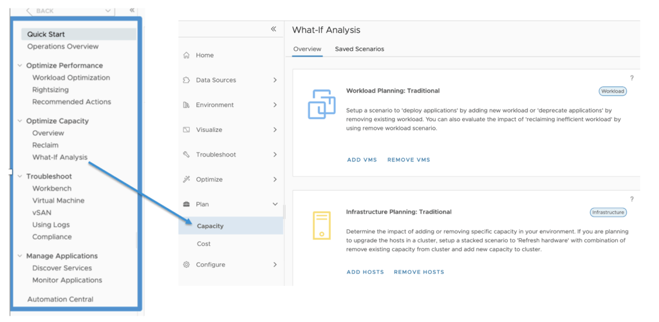This screenshot has width=659, height=322.
Task: Click the Environment icon in sidebar
Action: [x=187, y=105]
